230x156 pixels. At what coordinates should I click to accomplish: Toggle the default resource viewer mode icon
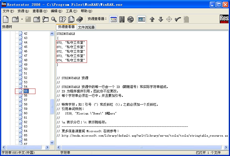pyautogui.click(x=113, y=19)
